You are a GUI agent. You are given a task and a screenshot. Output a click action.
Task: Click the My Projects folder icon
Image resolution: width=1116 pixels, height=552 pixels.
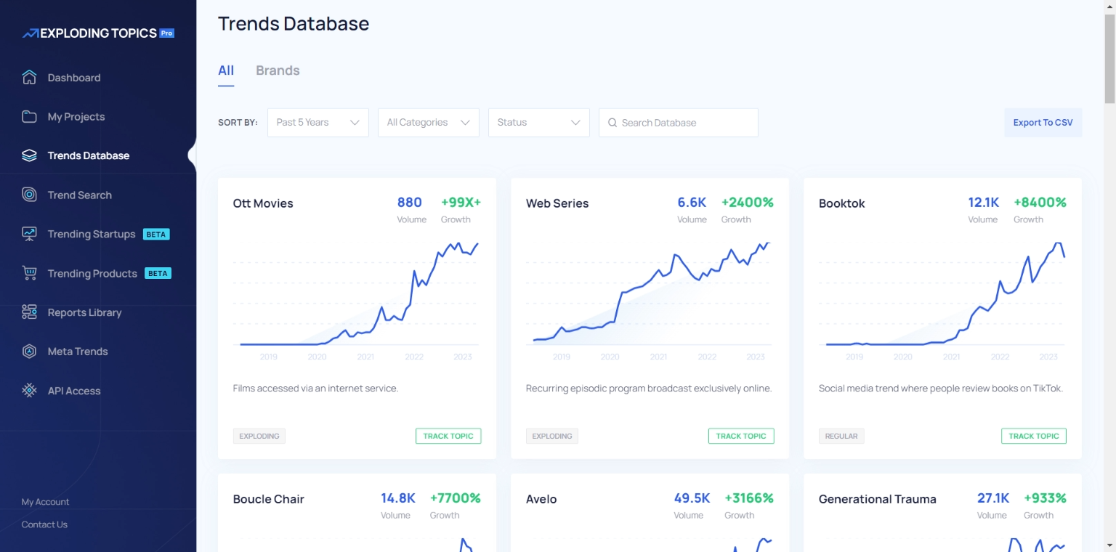coord(29,117)
